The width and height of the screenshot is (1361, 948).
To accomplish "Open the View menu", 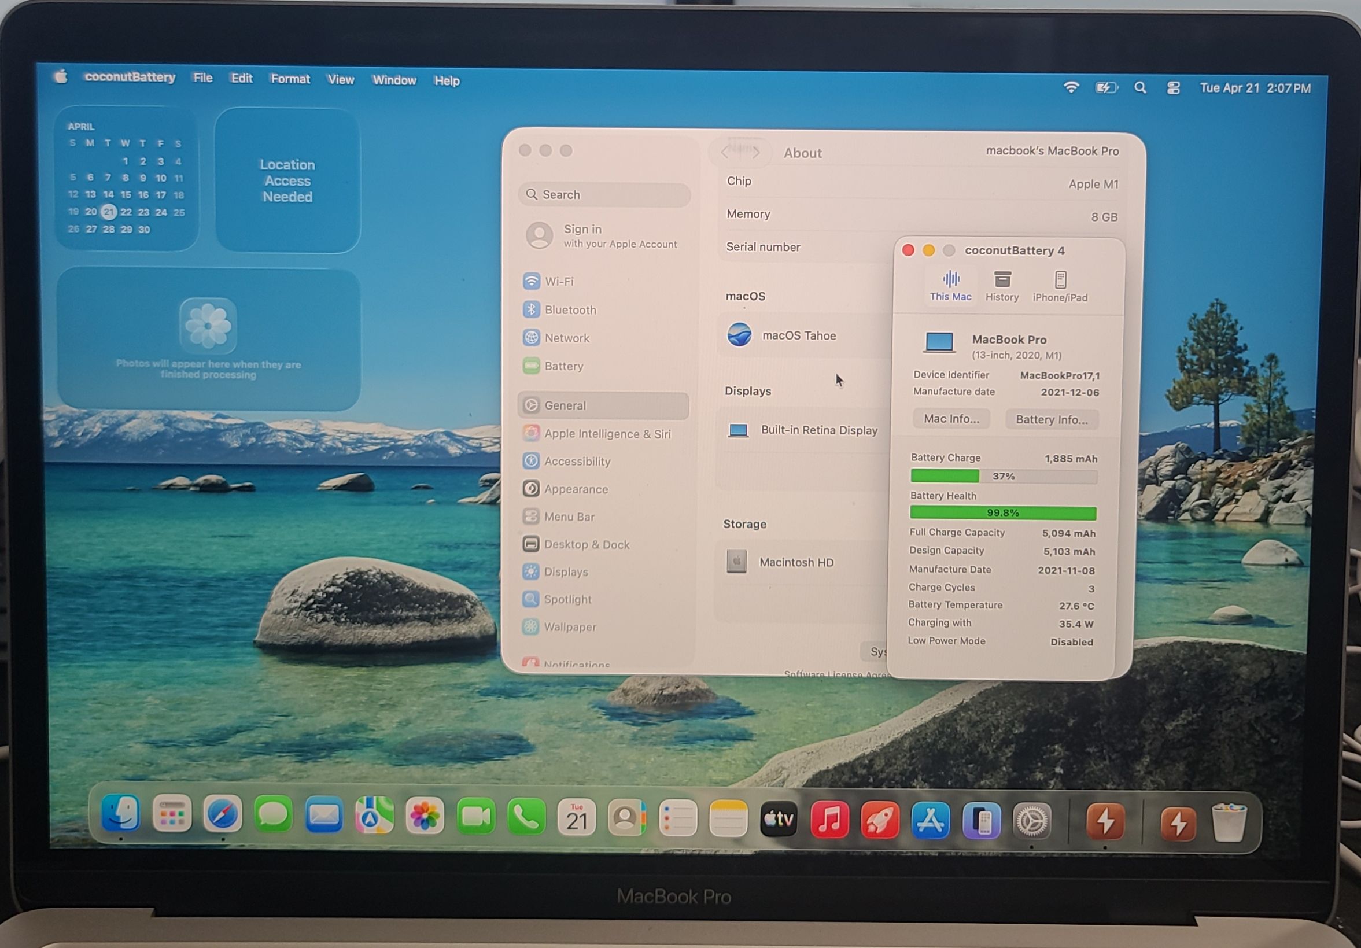I will (x=340, y=79).
